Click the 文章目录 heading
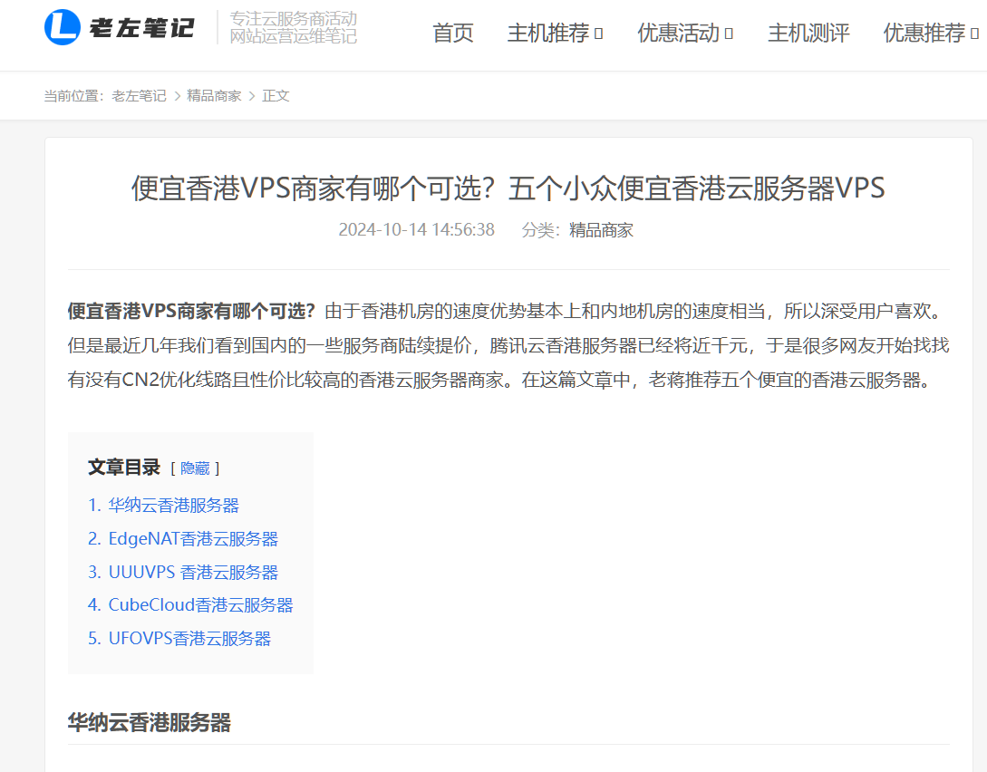This screenshot has height=772, width=987. click(124, 468)
